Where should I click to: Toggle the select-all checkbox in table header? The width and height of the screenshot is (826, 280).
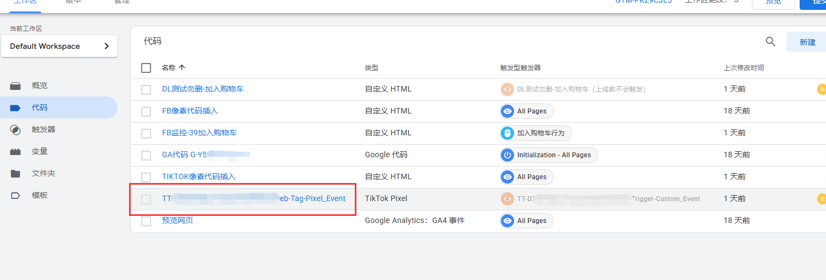146,68
